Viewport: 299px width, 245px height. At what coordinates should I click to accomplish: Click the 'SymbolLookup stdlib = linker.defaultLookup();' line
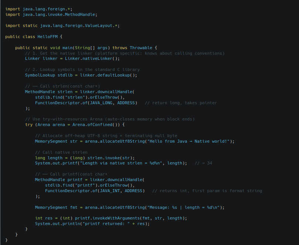pos(81,75)
